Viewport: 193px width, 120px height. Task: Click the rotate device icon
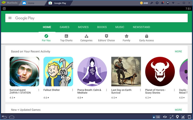click(189, 117)
